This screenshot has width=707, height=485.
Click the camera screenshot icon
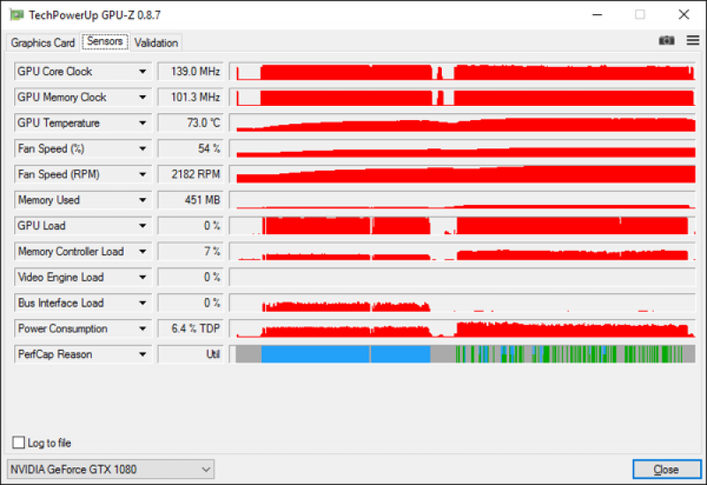point(666,41)
